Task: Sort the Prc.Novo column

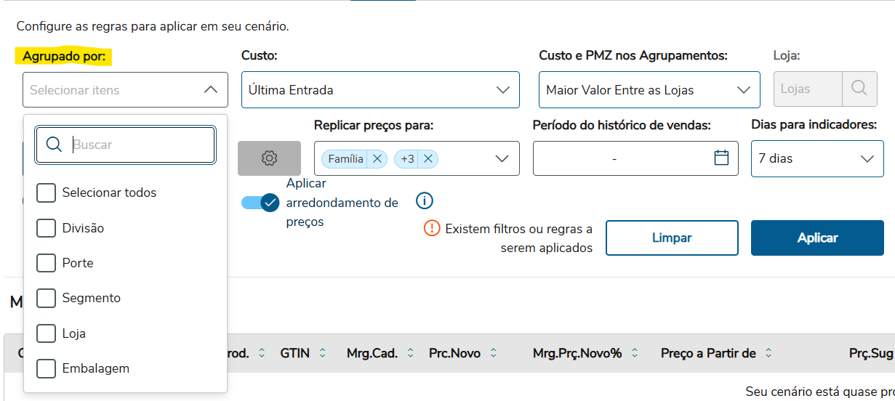Action: pos(494,353)
